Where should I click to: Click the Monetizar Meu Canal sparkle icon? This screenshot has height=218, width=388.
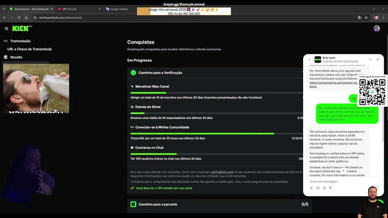click(132, 87)
